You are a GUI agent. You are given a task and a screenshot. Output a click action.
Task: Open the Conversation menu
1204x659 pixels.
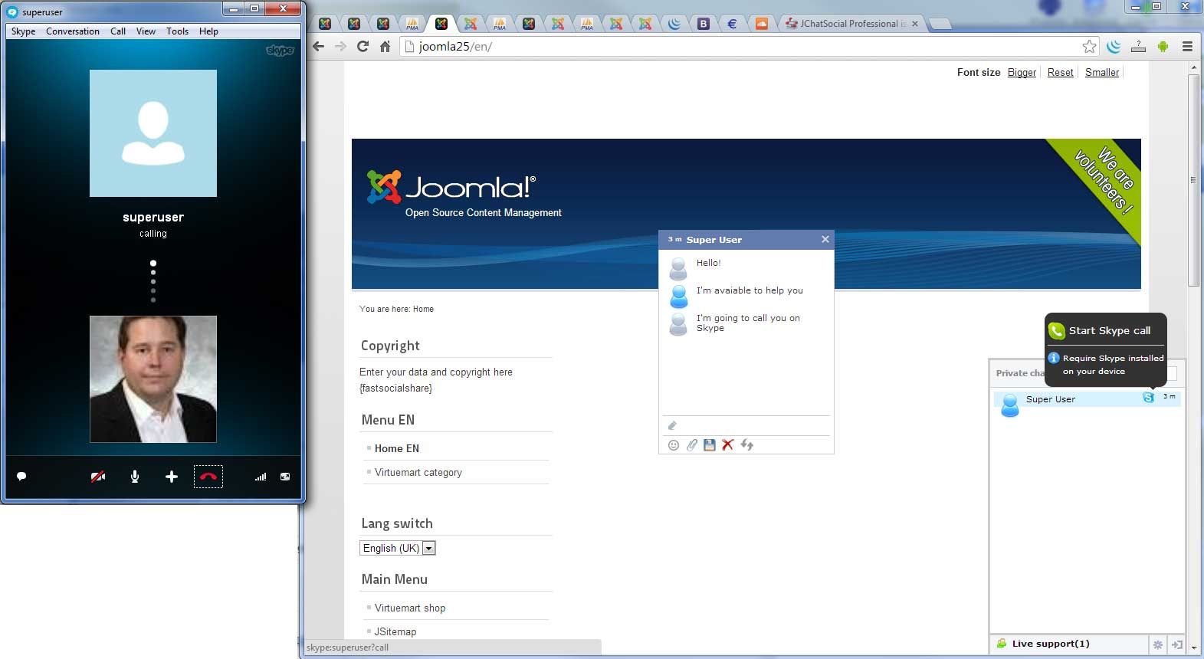click(x=73, y=31)
